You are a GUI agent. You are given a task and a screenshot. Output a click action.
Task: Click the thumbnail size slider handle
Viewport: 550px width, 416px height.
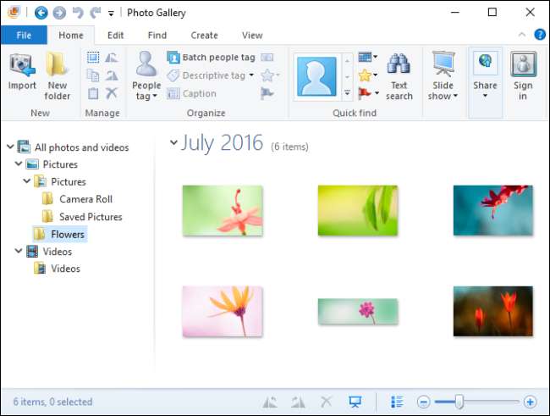[x=459, y=402]
